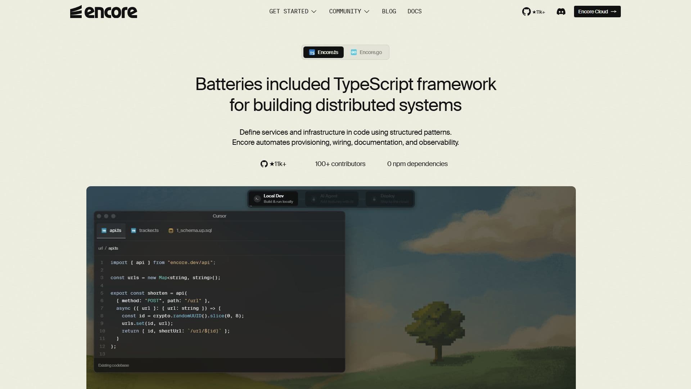Viewport: 691px width, 389px height.
Task: Click the ★11k+ stat under the headline
Action: 277,164
